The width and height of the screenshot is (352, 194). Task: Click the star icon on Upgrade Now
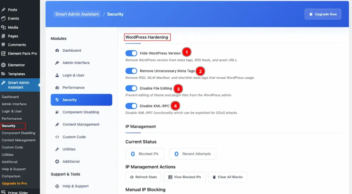311,14
